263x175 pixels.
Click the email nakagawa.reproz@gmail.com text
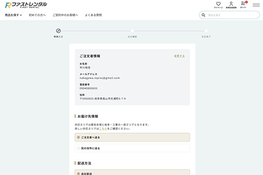[100, 78]
